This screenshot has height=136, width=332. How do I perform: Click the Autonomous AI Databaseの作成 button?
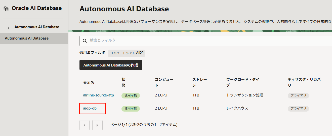111,65
